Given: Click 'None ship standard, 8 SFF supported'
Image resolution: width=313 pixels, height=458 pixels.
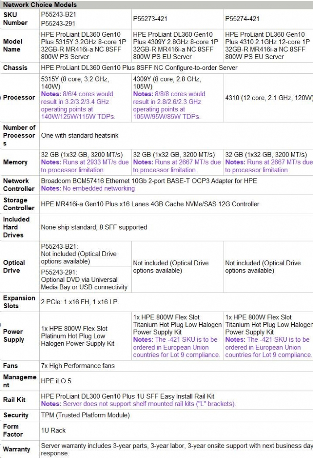Looking at the screenshot, I should click(94, 227).
